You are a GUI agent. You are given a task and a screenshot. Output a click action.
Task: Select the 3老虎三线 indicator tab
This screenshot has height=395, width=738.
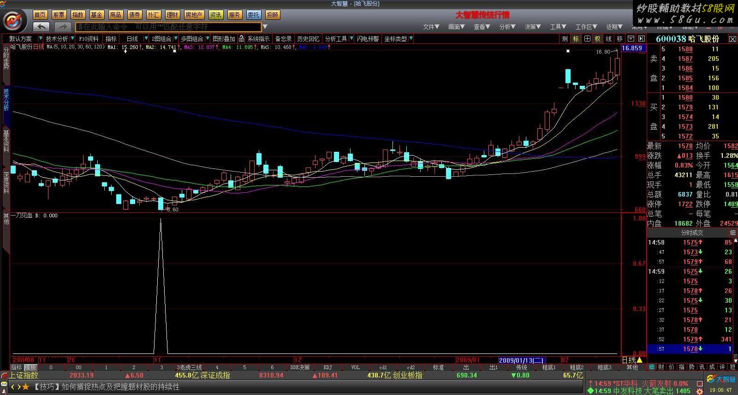[190, 367]
